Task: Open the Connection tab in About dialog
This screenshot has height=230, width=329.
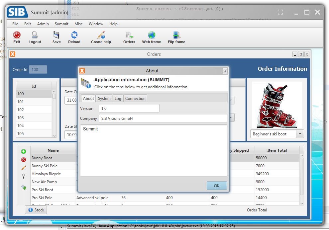Action: [x=135, y=99]
